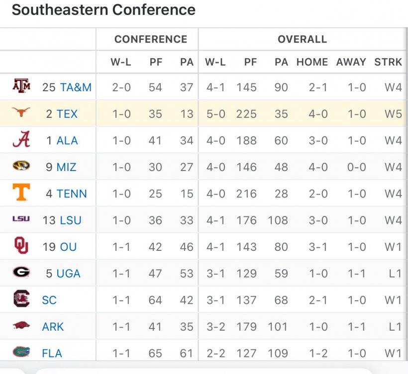Click the South Carolina Gamecocks logo

click(21, 299)
